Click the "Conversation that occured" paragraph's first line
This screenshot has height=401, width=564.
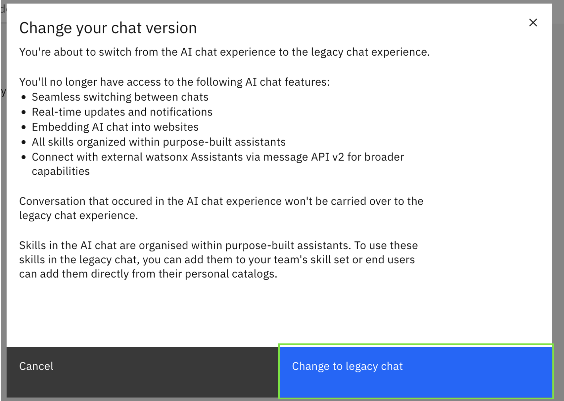point(221,201)
